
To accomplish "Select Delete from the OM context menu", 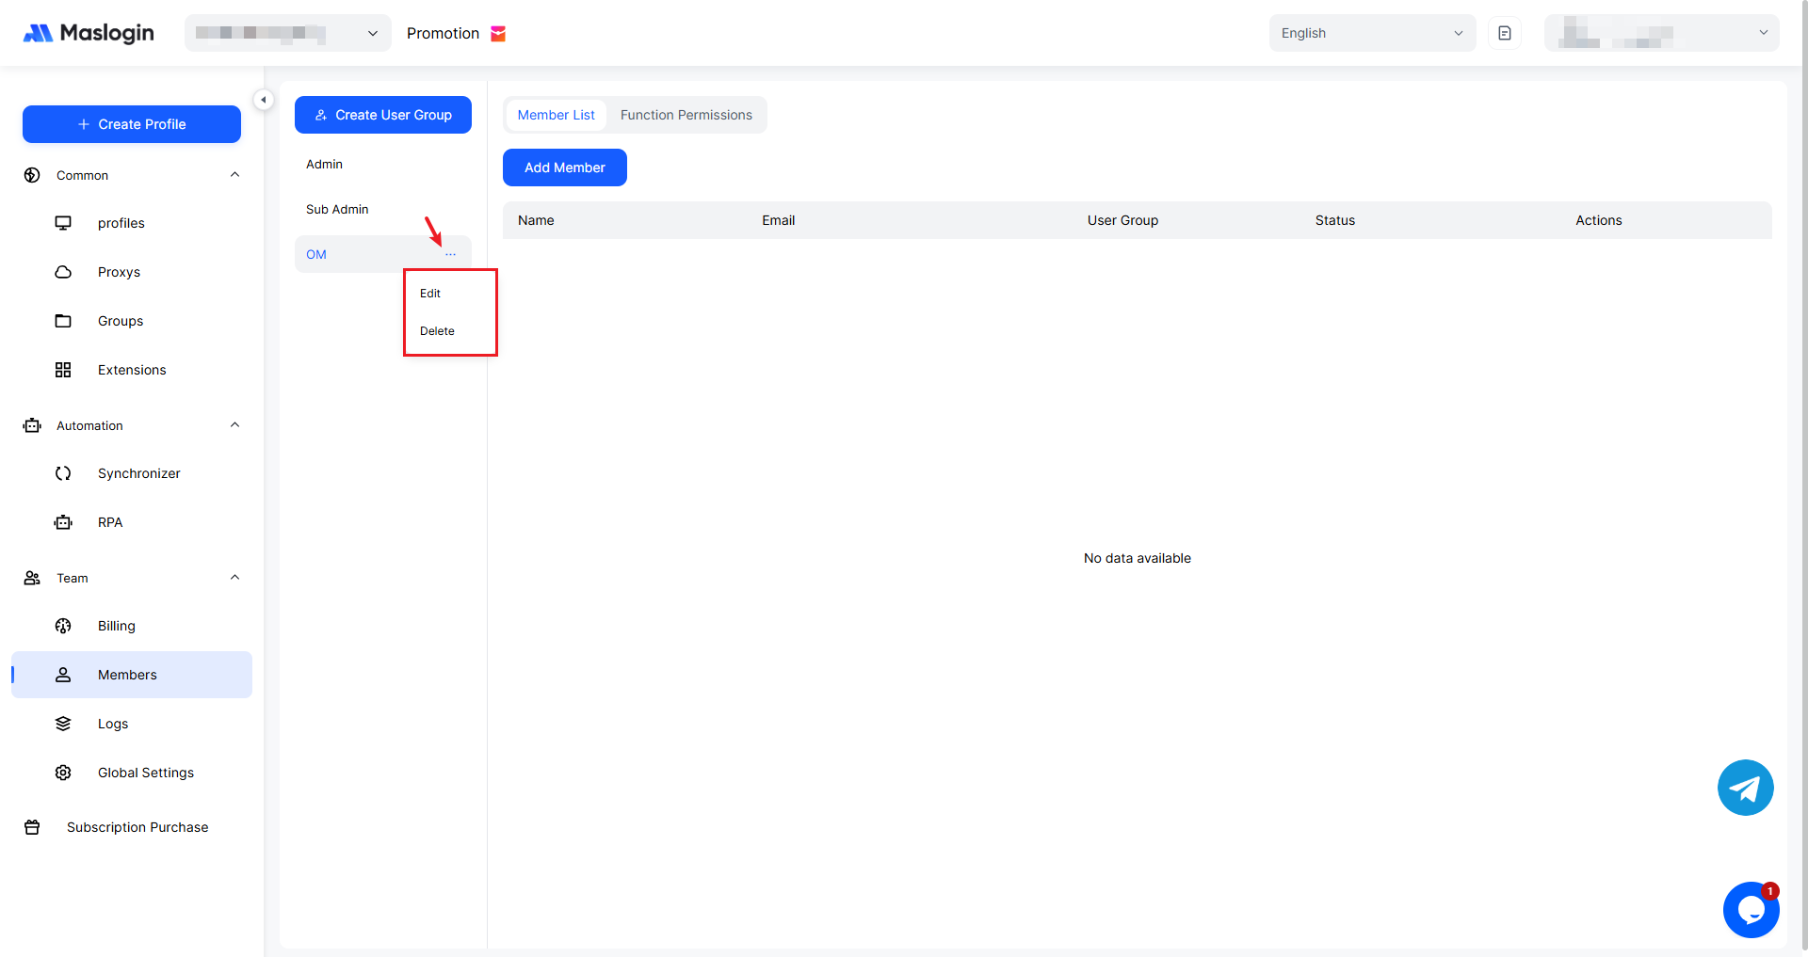I will pyautogui.click(x=437, y=331).
